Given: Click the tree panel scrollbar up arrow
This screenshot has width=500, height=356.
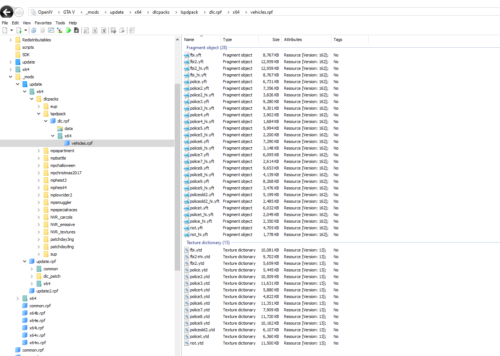Looking at the screenshot, I should click(x=178, y=40).
